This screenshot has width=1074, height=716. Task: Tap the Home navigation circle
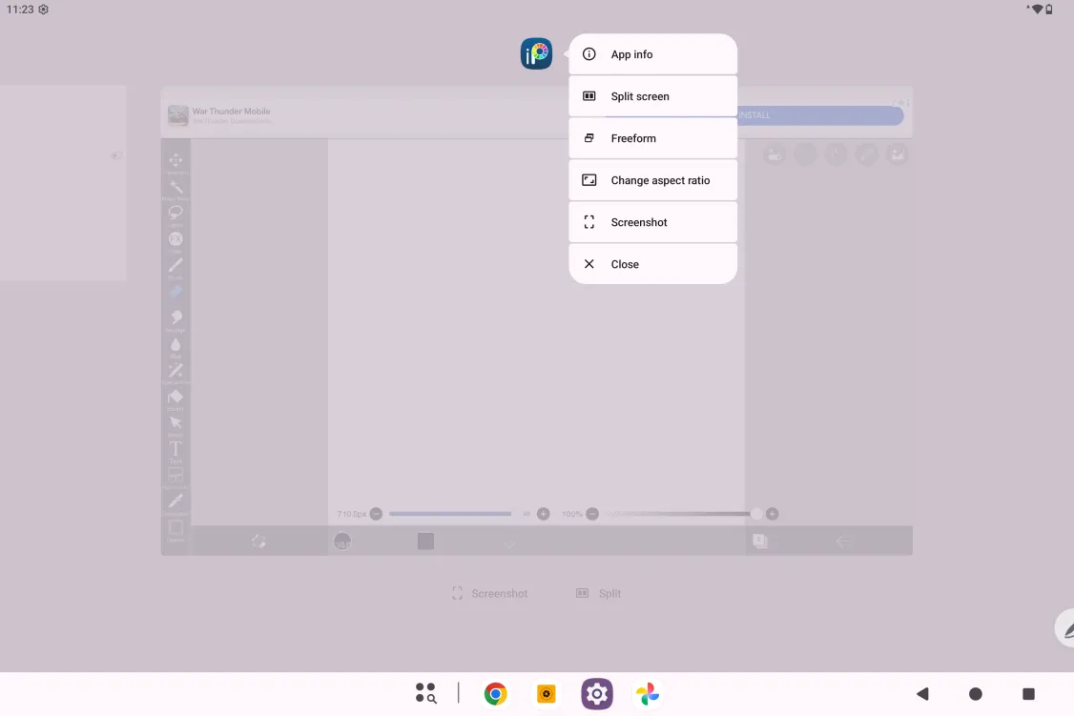pos(976,693)
